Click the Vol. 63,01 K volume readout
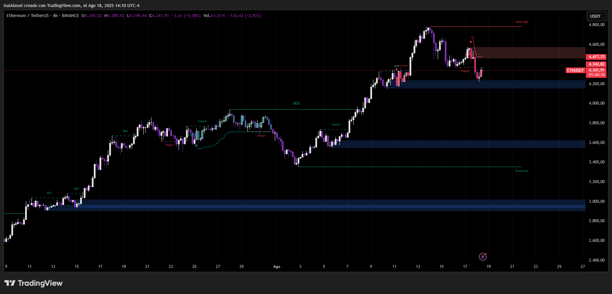Image resolution: width=612 pixels, height=294 pixels. [x=214, y=16]
